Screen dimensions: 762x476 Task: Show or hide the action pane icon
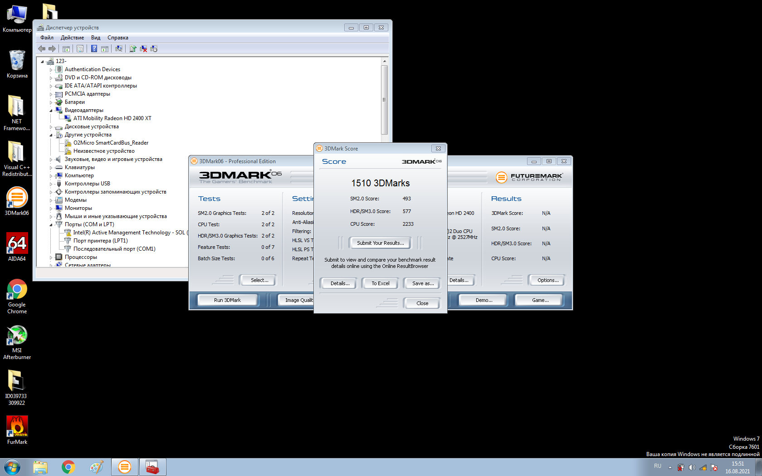[x=105, y=49]
